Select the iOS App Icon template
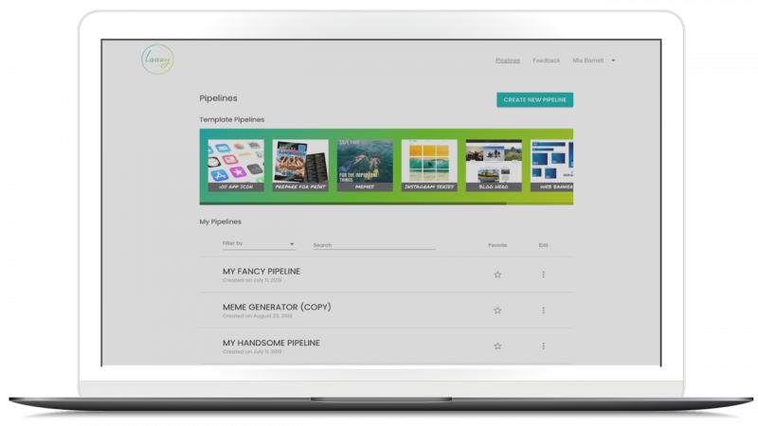 [236, 165]
